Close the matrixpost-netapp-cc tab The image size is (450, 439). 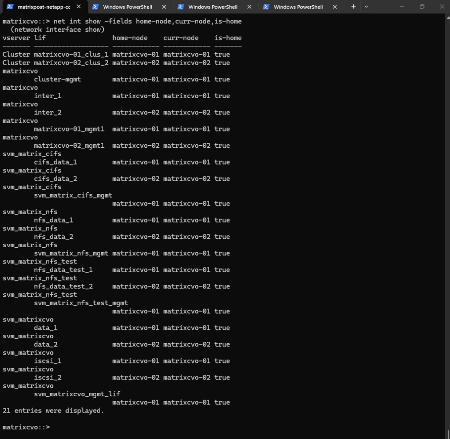pyautogui.click(x=79, y=7)
